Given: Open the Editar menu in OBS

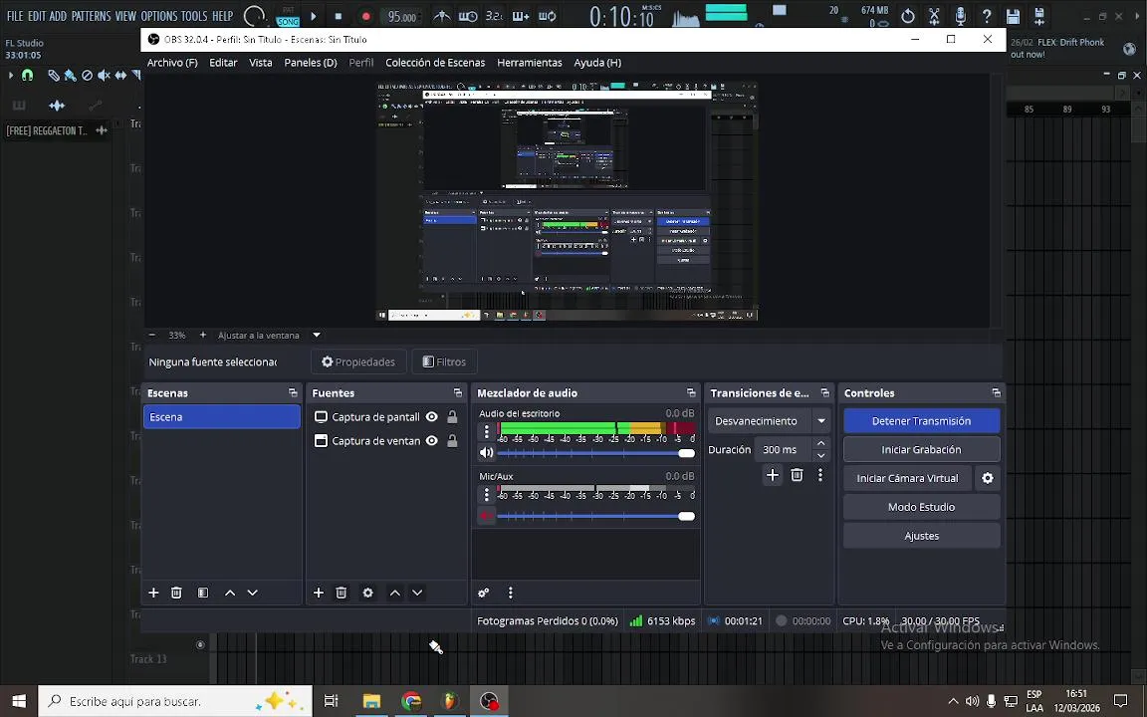Looking at the screenshot, I should pos(223,62).
